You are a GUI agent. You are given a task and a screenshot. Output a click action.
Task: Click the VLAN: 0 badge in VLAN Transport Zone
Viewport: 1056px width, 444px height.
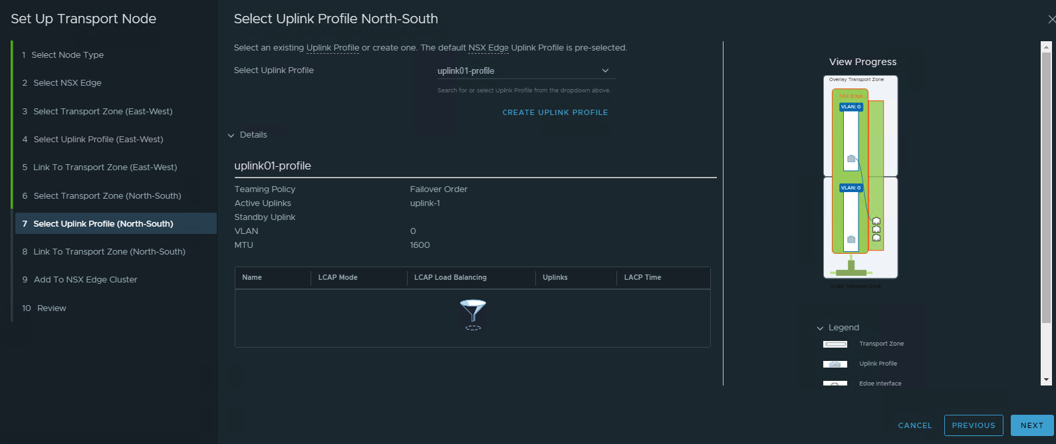(850, 187)
